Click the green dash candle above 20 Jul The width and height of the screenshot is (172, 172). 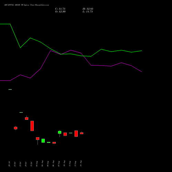click(10, 89)
